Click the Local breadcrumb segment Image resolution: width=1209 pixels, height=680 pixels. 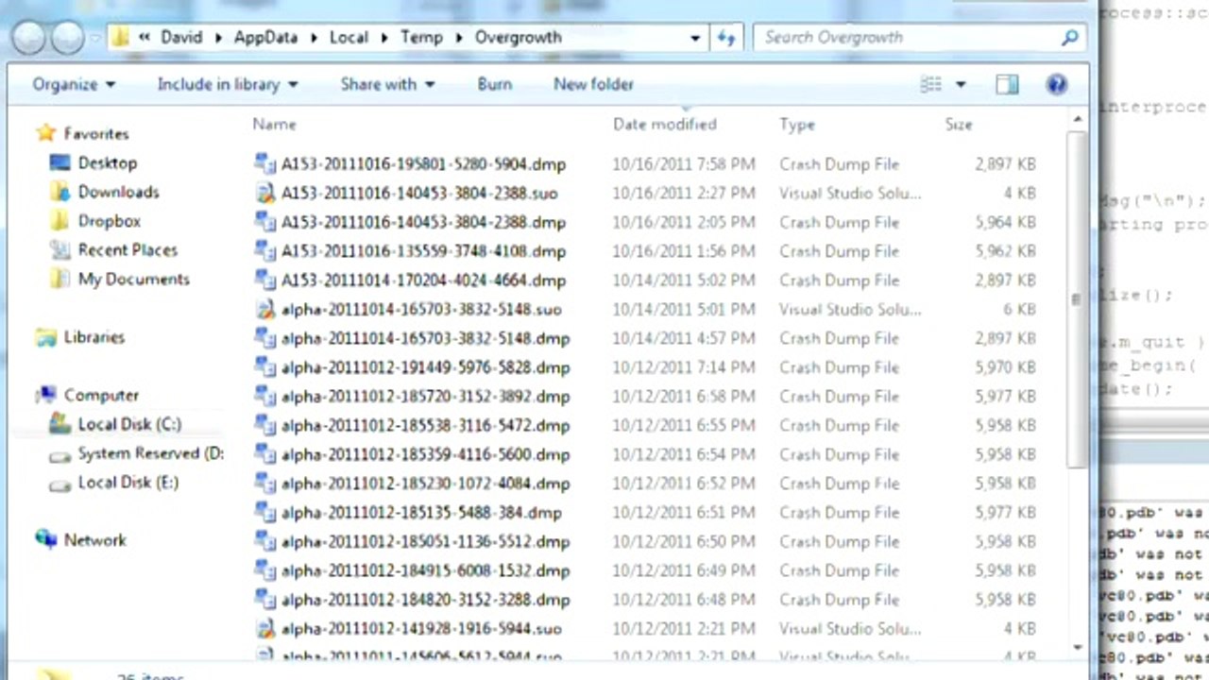click(x=349, y=38)
